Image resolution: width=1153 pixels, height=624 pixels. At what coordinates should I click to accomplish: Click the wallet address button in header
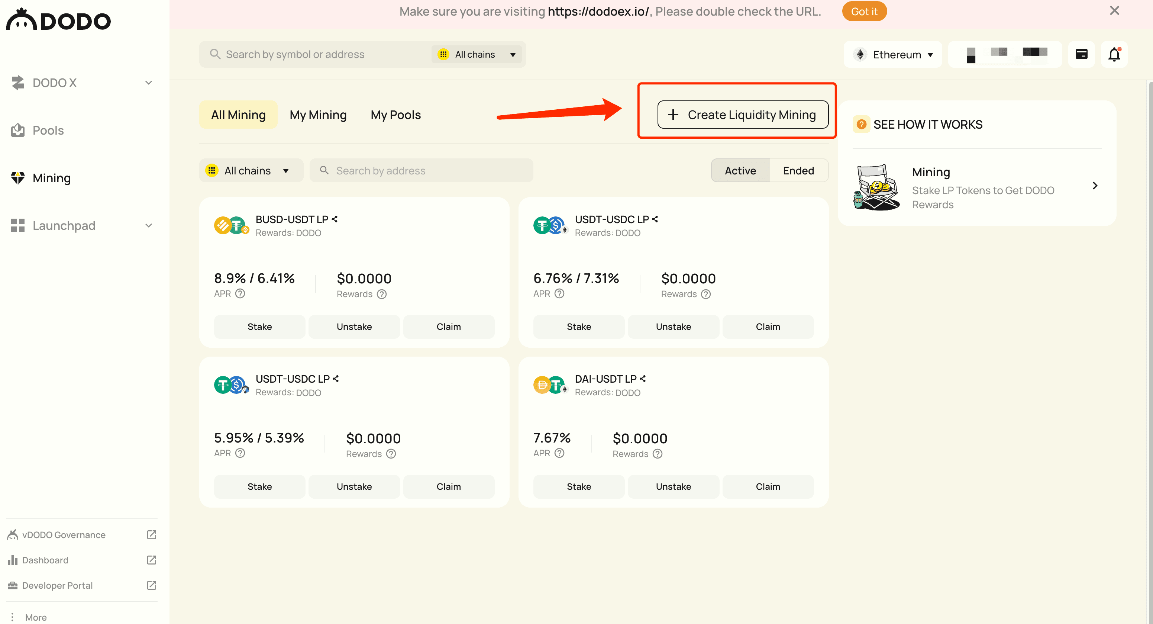click(1005, 54)
